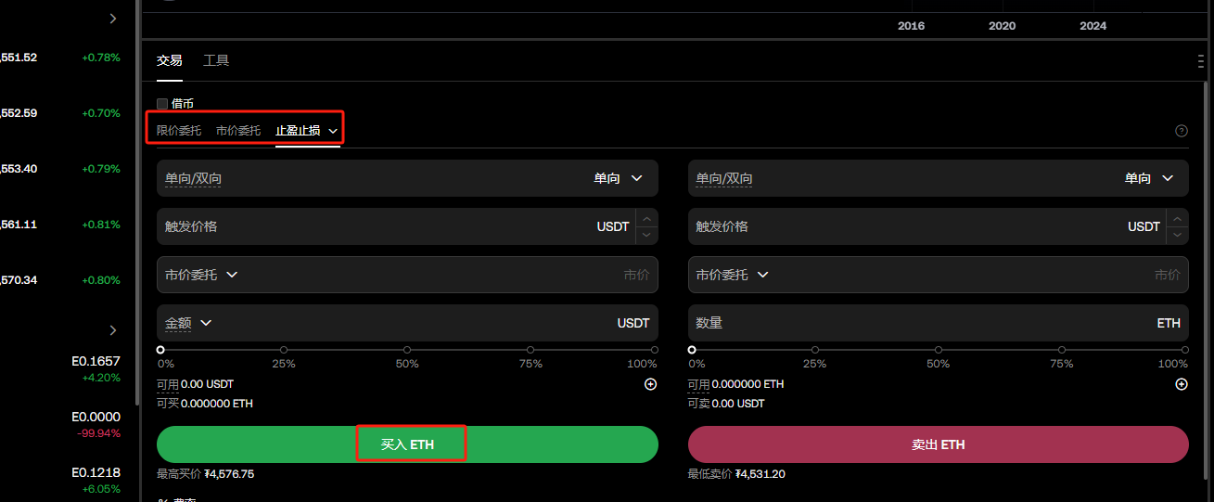Click the buy-side 单向/双向 label
Viewport: 1214px width, 502px height.
(x=193, y=178)
